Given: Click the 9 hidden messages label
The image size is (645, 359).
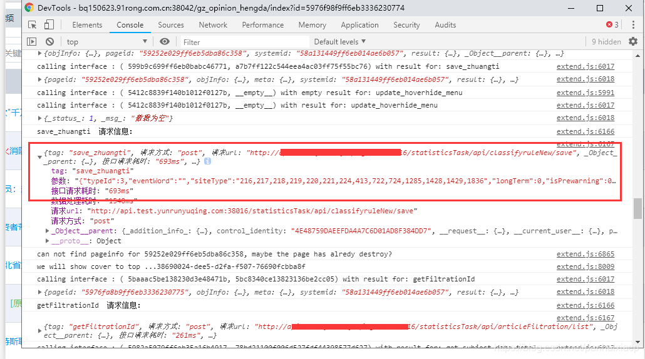Looking at the screenshot, I should pos(606,41).
